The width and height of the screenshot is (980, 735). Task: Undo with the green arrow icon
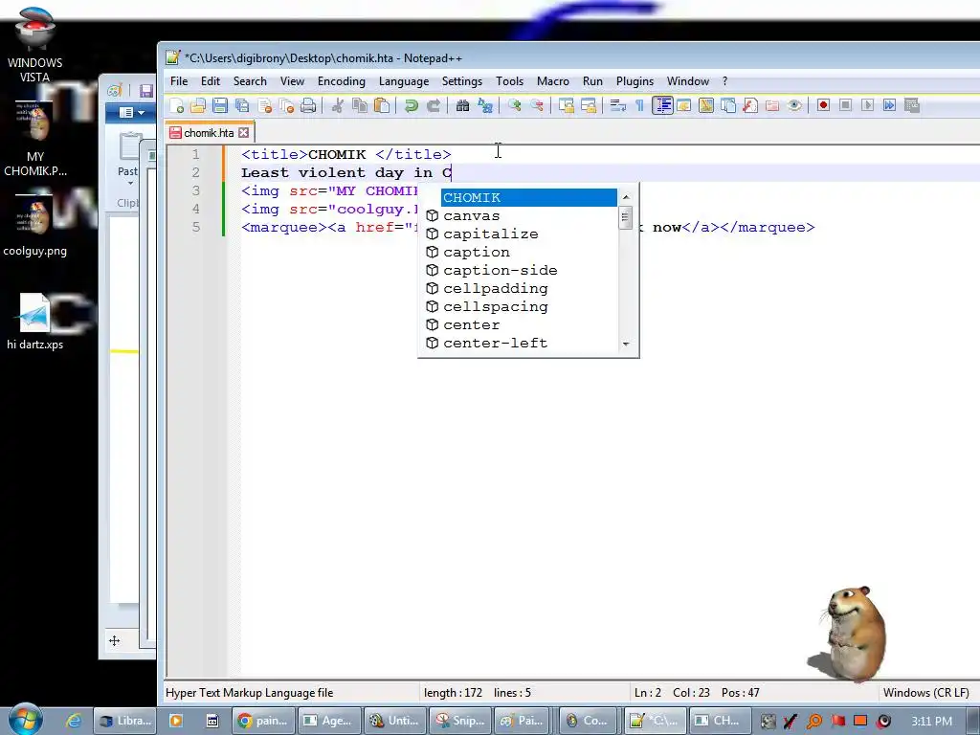(411, 105)
